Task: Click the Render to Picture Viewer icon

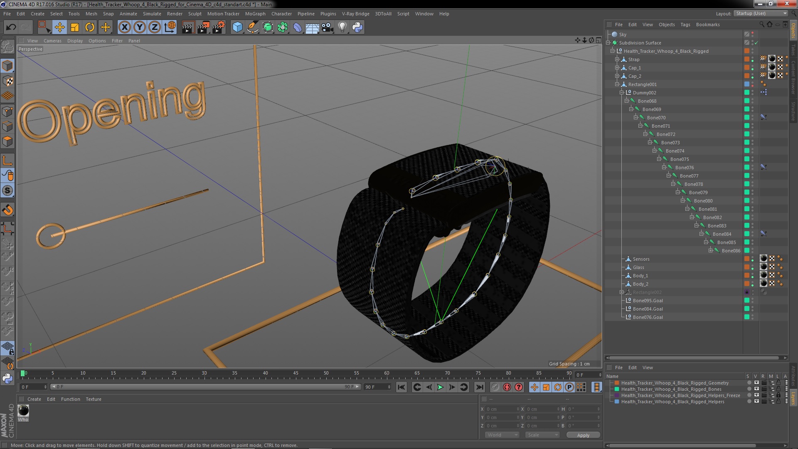Action: pos(203,27)
